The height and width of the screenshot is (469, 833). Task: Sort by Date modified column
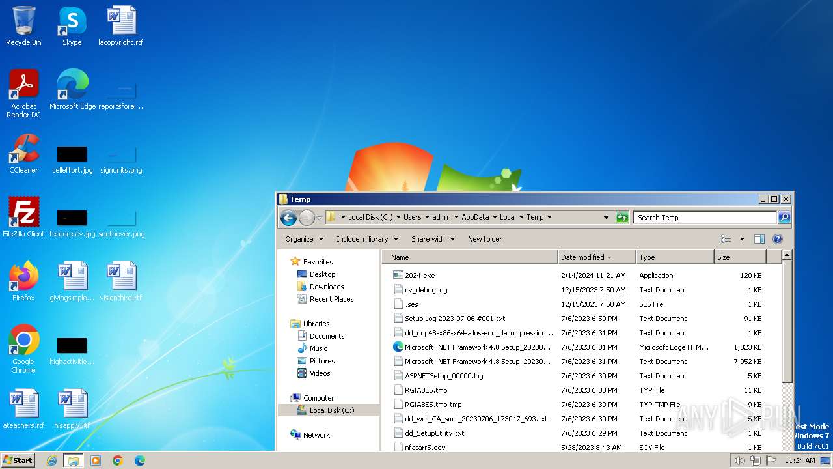[x=597, y=257]
